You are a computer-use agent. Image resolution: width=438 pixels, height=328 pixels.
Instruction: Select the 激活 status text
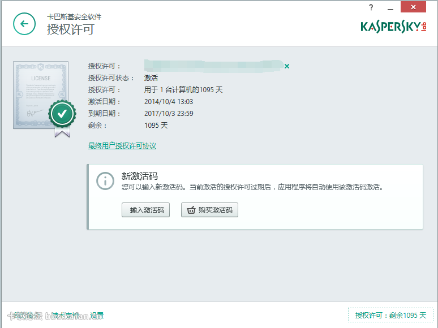pyautogui.click(x=151, y=78)
